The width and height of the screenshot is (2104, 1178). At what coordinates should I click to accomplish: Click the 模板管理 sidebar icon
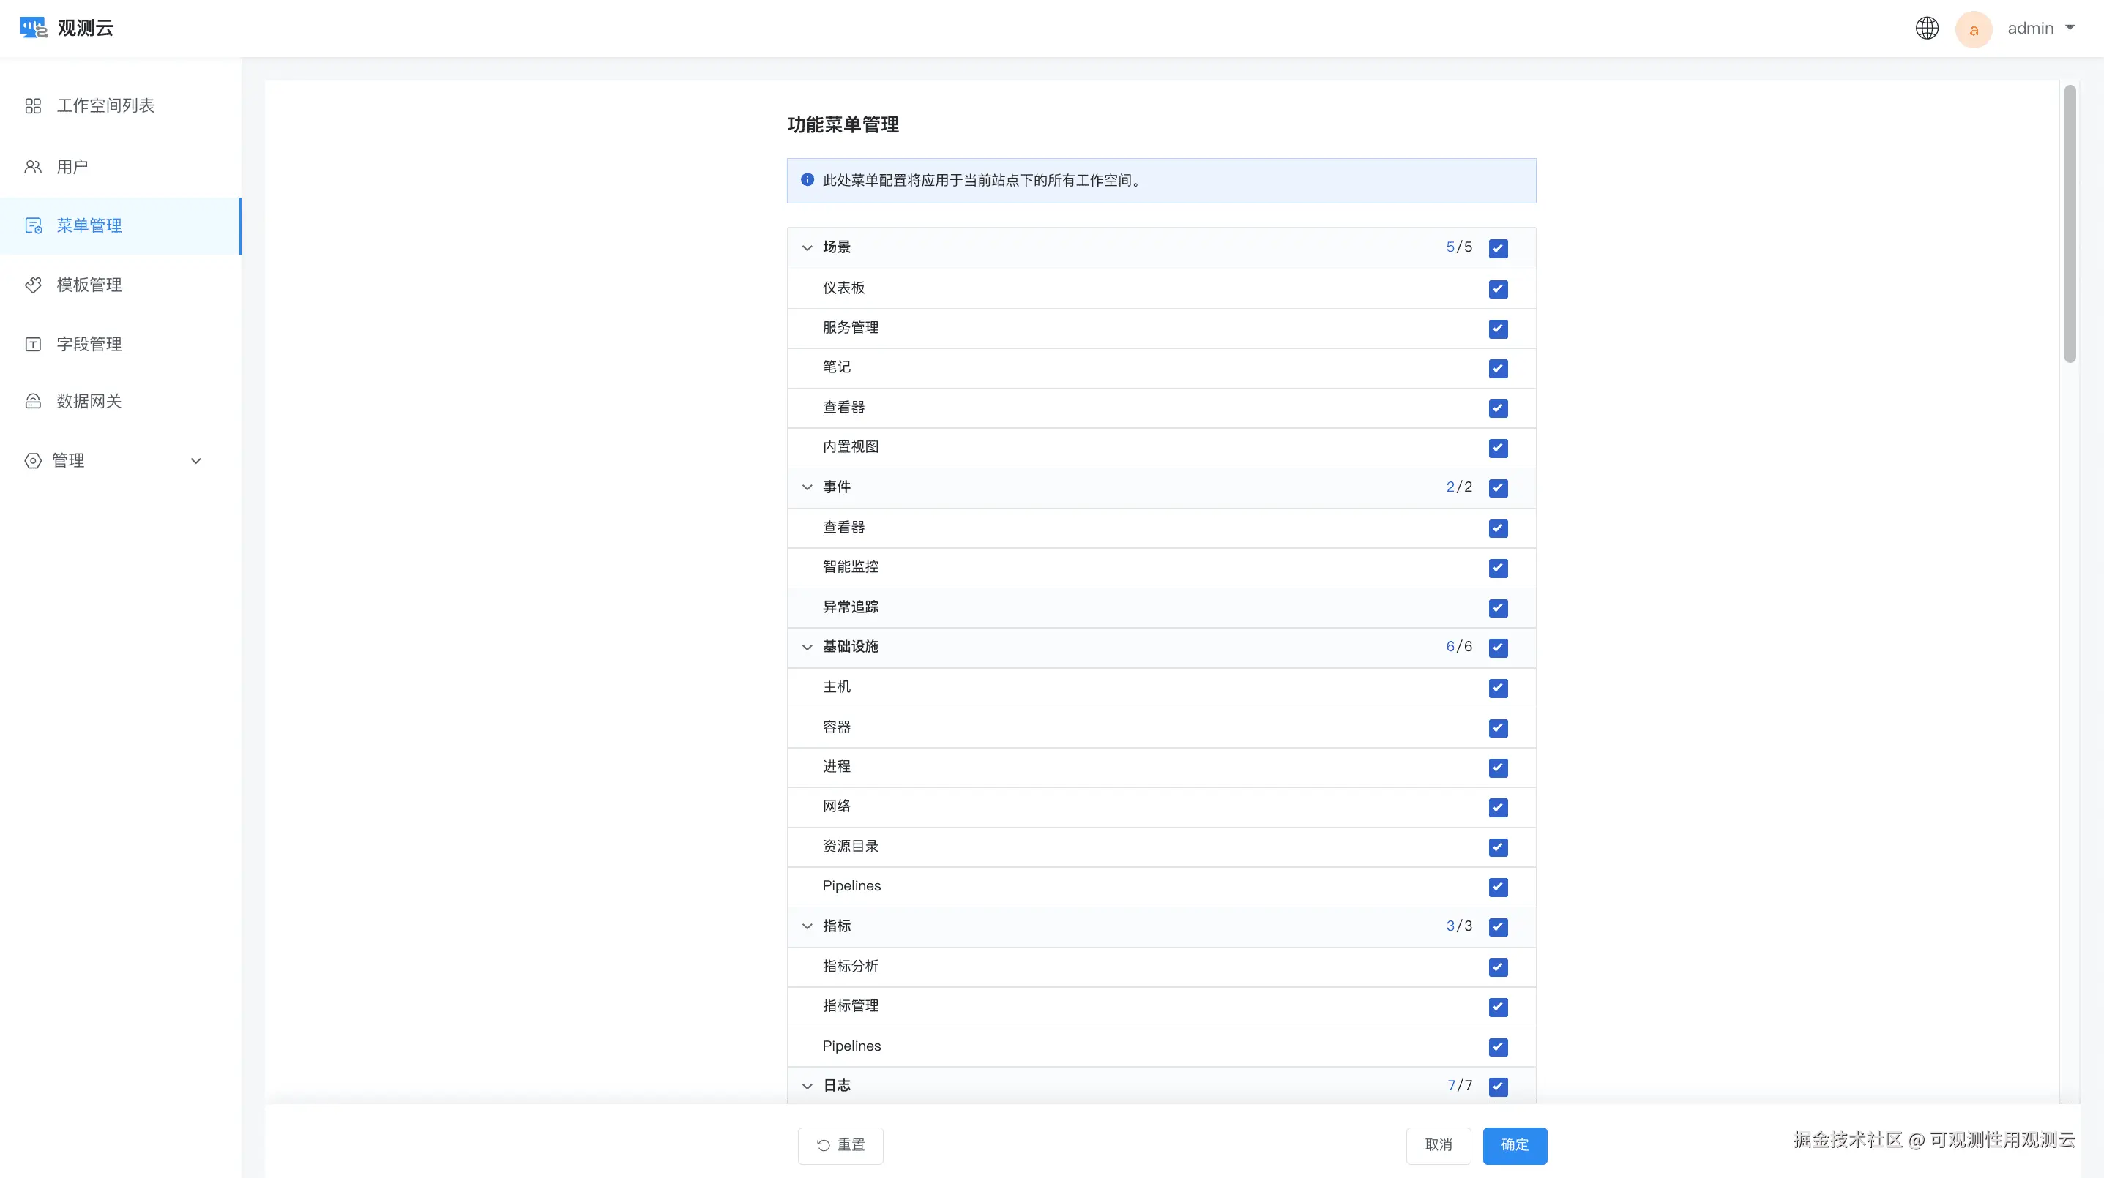[x=33, y=285]
